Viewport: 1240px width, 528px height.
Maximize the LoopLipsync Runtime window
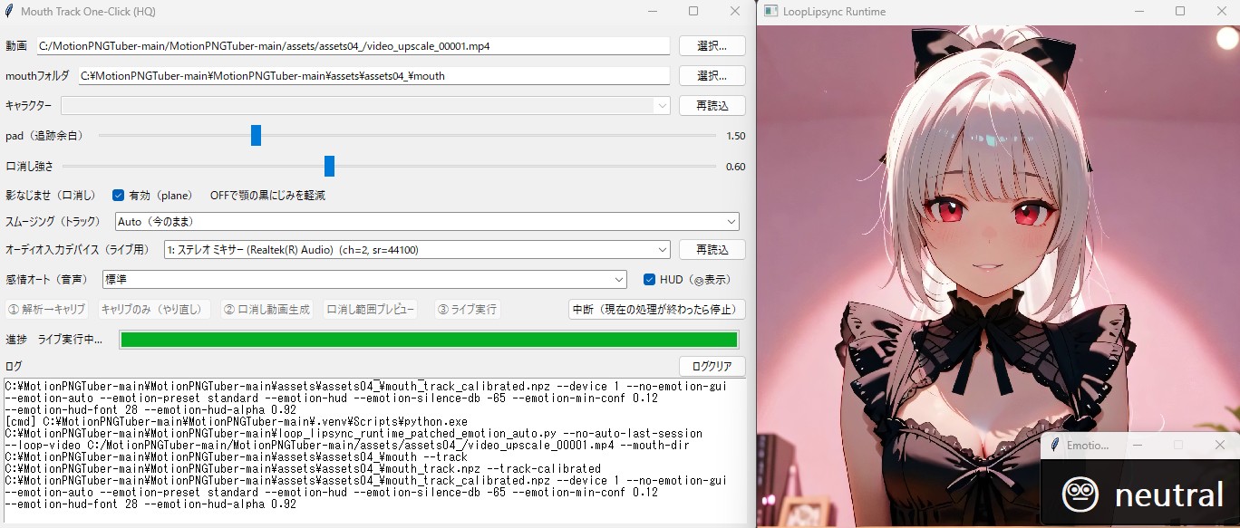(1180, 12)
